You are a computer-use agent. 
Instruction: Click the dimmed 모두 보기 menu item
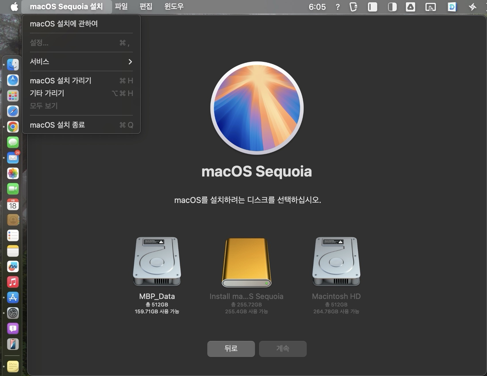[81, 106]
